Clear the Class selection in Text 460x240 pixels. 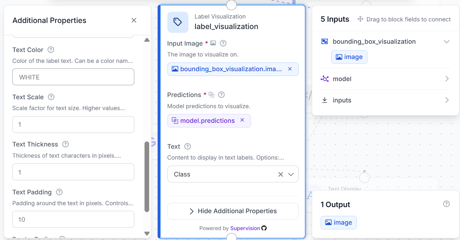(281, 174)
